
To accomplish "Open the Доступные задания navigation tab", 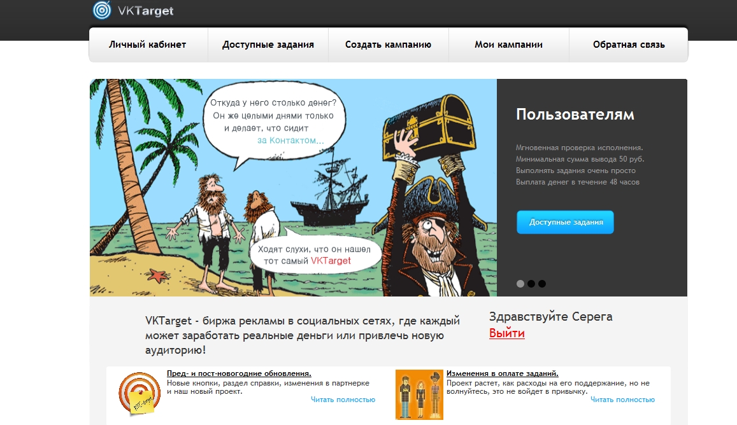I will [268, 45].
